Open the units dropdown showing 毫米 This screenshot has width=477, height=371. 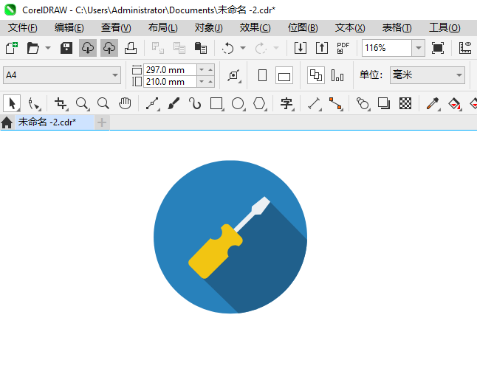427,75
